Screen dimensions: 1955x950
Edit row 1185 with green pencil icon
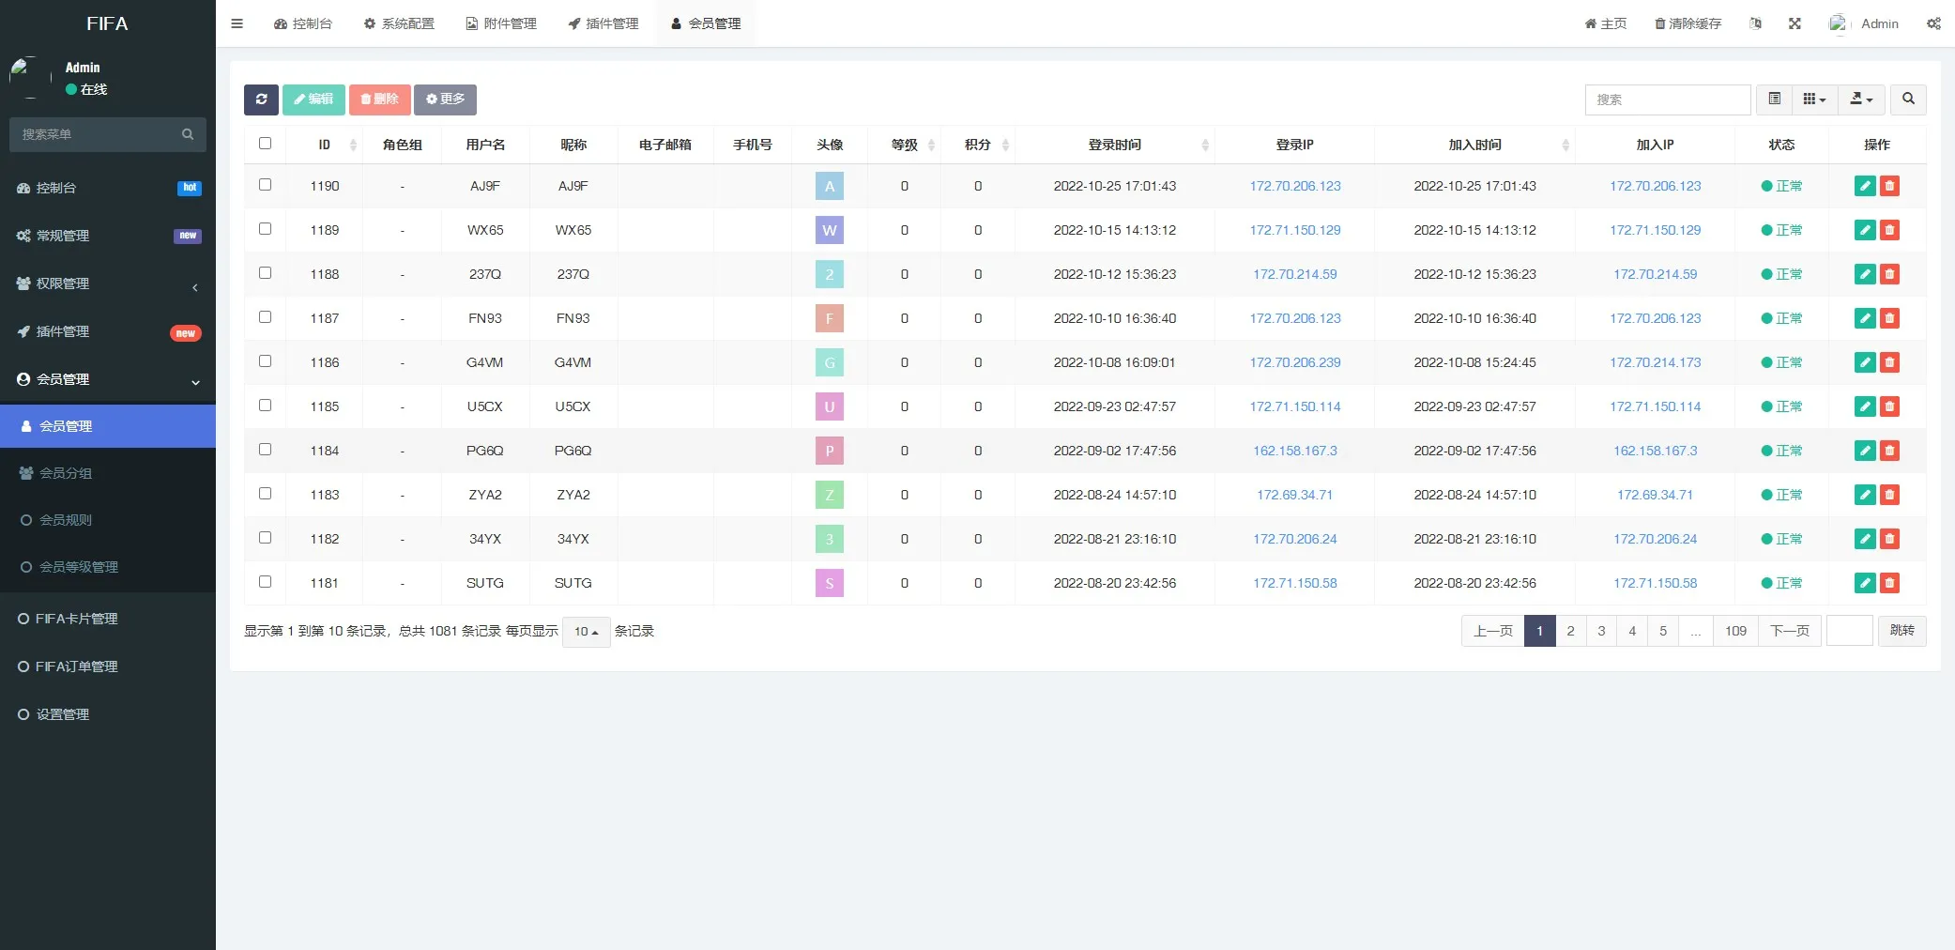click(x=1865, y=406)
